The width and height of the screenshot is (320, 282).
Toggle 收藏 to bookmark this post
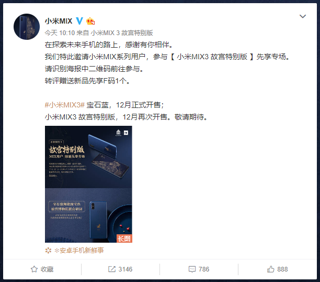click(x=42, y=269)
